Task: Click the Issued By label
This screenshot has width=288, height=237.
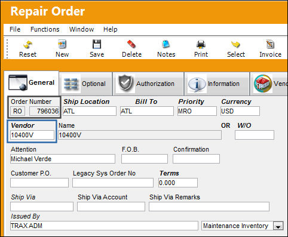Action: pyautogui.click(x=25, y=216)
